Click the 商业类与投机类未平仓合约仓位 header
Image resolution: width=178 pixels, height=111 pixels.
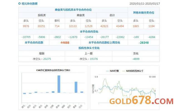point(73,10)
